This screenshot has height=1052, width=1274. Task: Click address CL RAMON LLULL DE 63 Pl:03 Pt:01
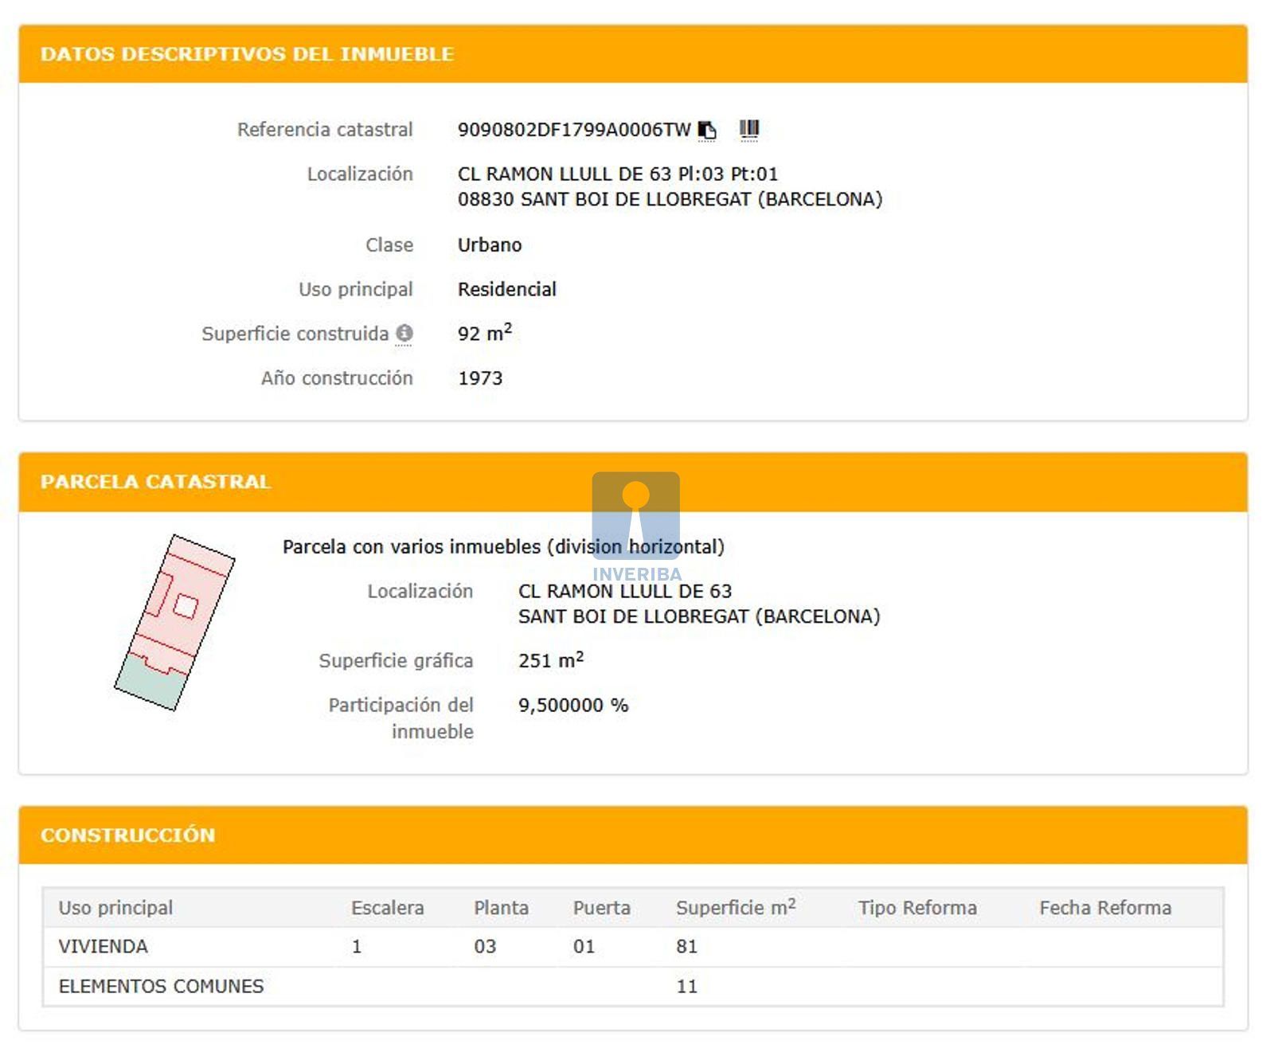tap(618, 174)
